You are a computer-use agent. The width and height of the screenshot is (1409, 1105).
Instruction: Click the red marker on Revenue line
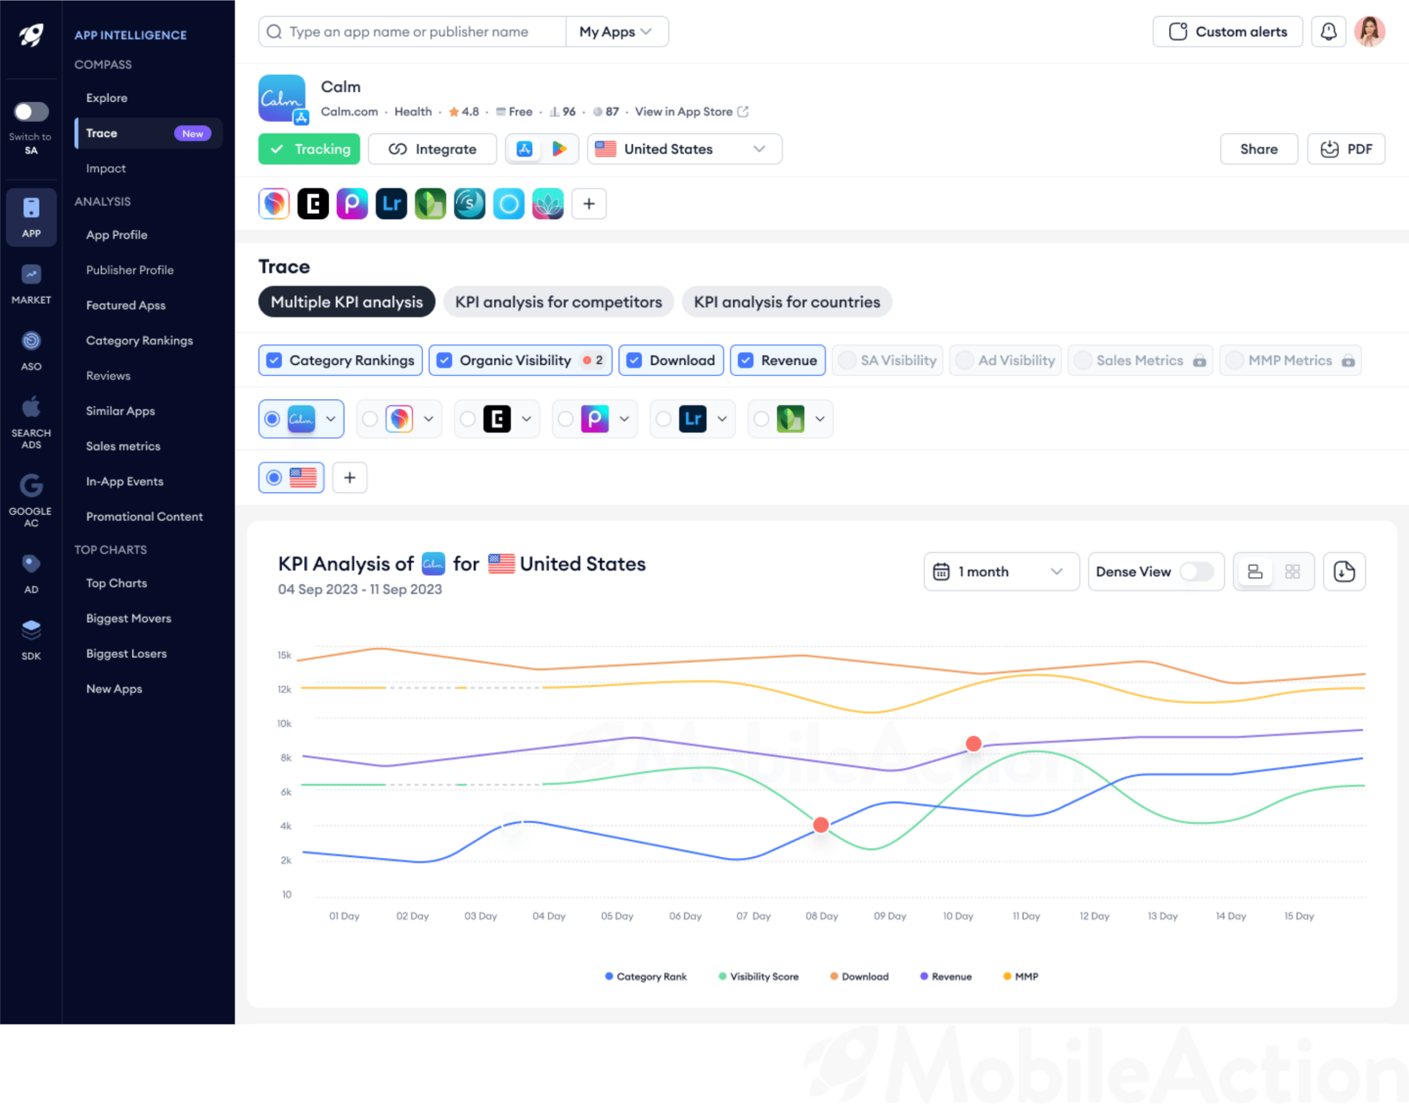[x=973, y=744]
